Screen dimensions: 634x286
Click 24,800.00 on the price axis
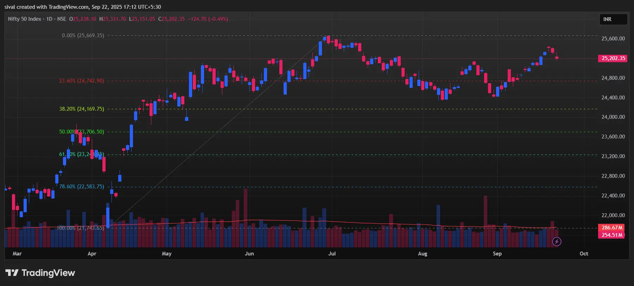point(613,78)
